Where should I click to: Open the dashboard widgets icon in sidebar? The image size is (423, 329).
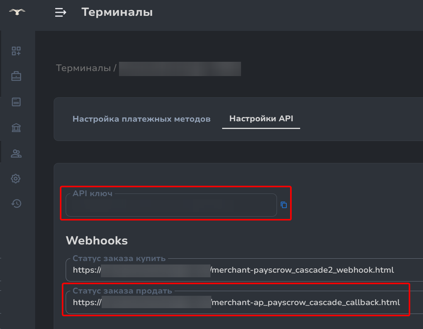pos(16,51)
